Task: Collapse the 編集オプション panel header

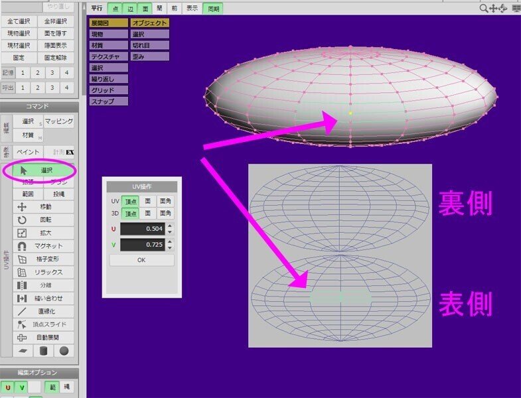Action: pyautogui.click(x=39, y=373)
